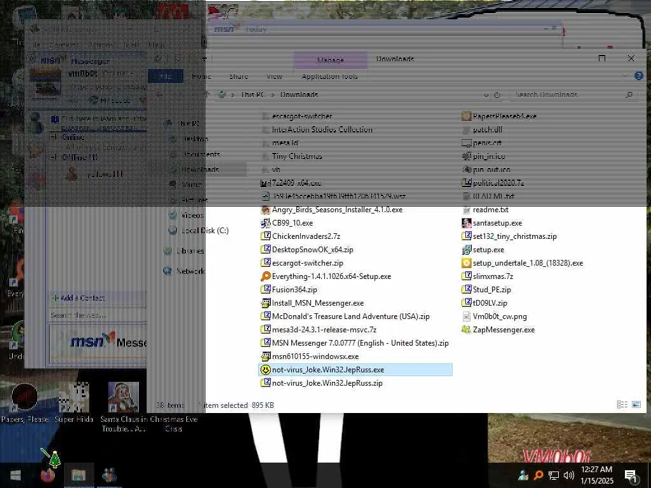The image size is (651, 488).
Task: Select Vm0b0t_cw.png image file
Action: coord(495,316)
